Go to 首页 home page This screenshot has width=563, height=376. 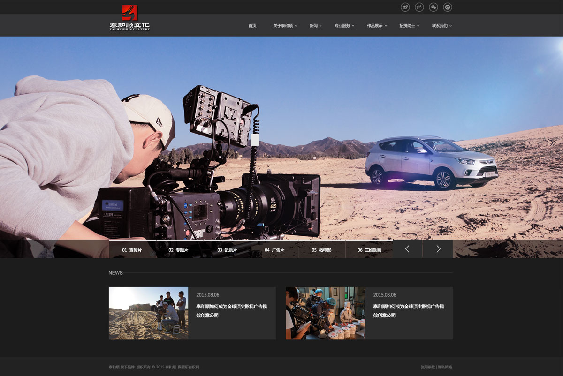tap(252, 26)
